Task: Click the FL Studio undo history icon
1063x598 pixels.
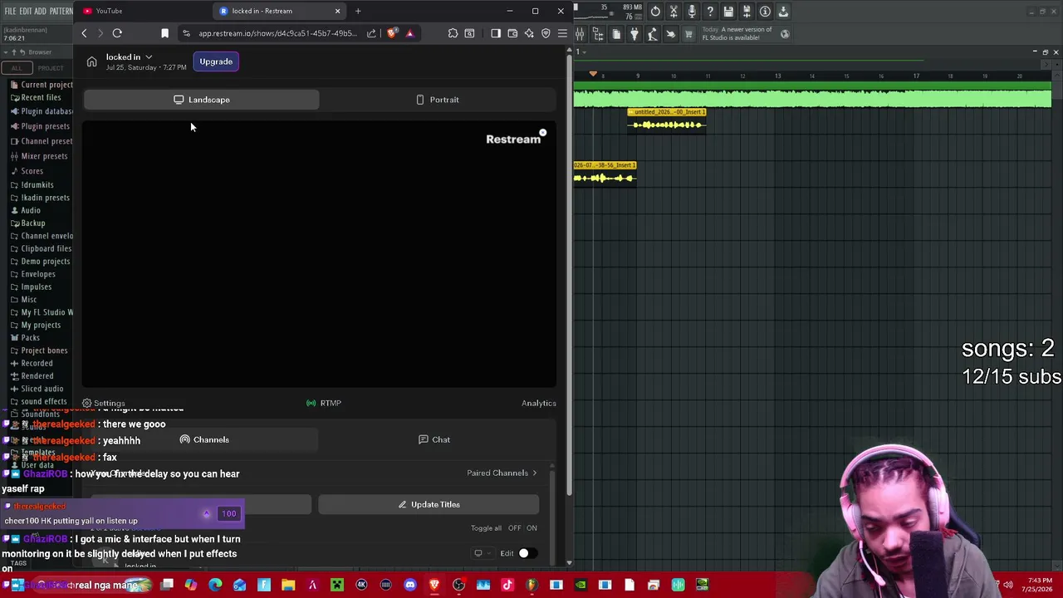Action: (655, 12)
